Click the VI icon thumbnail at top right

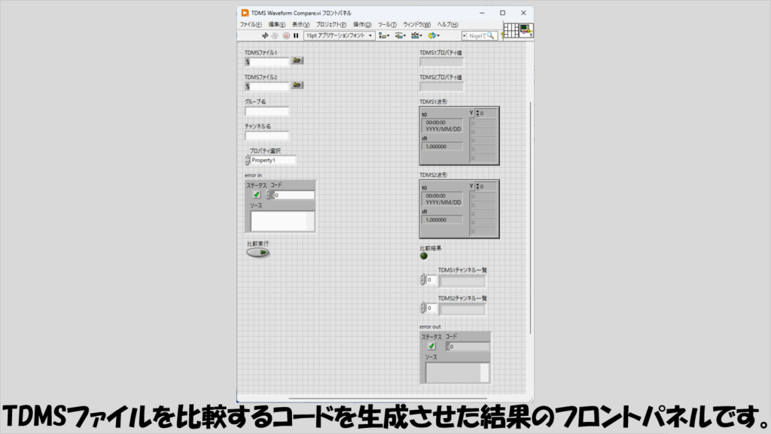(x=526, y=30)
